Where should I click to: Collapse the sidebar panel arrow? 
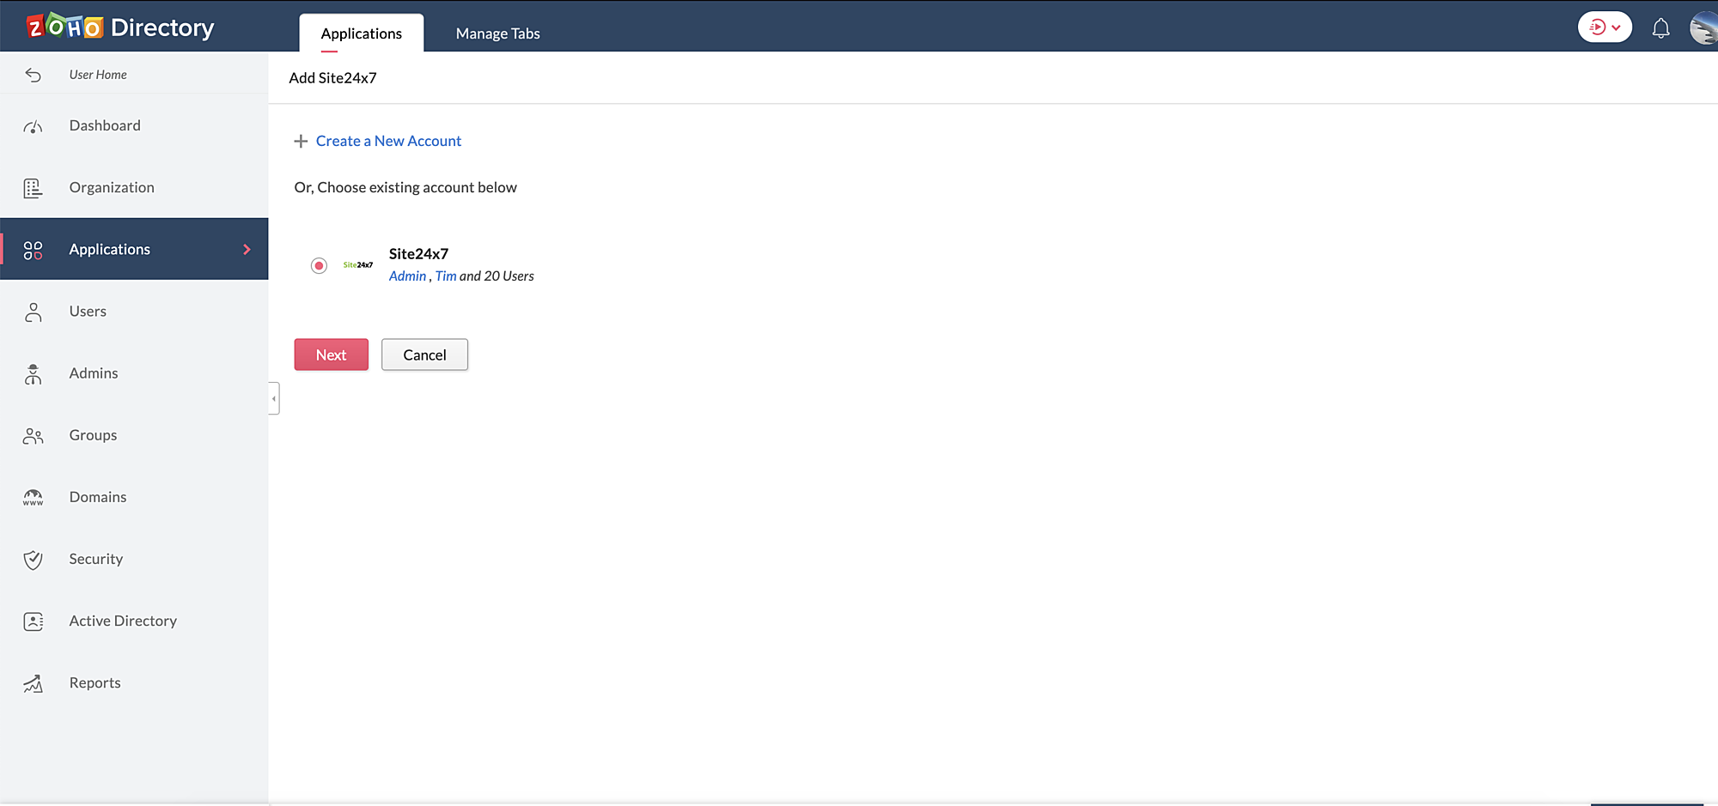point(273,397)
